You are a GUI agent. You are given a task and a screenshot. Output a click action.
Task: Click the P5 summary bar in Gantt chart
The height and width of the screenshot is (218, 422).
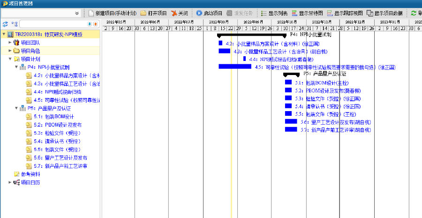pos(291,75)
